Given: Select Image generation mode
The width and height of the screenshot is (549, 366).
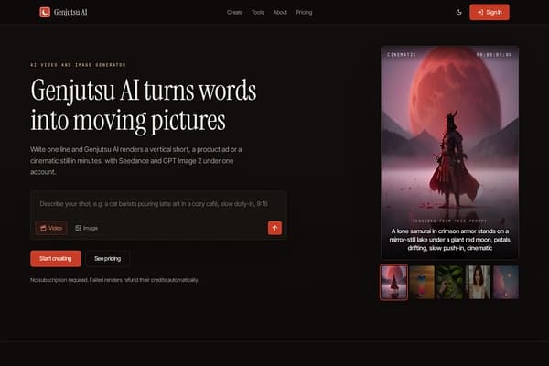Looking at the screenshot, I should coord(87,228).
